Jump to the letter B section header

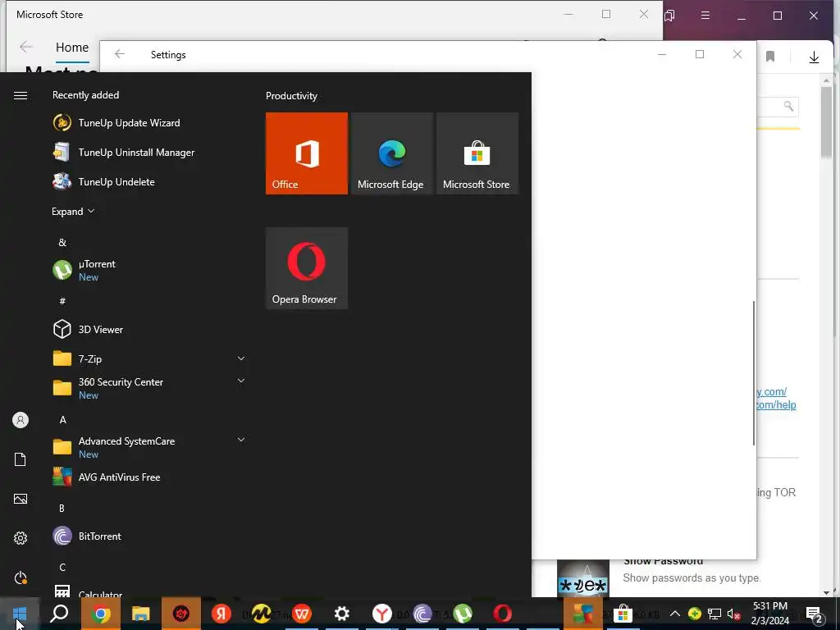click(x=62, y=508)
